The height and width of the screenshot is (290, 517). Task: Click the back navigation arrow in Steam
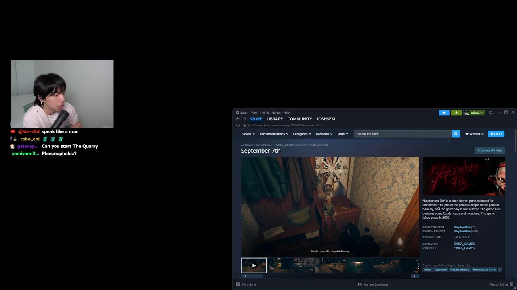pos(237,119)
